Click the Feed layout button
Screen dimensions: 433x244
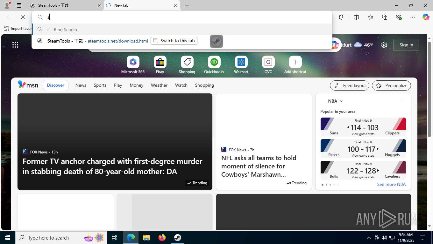pyautogui.click(x=350, y=85)
